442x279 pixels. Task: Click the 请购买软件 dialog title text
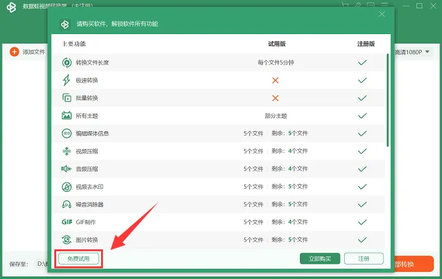click(117, 24)
